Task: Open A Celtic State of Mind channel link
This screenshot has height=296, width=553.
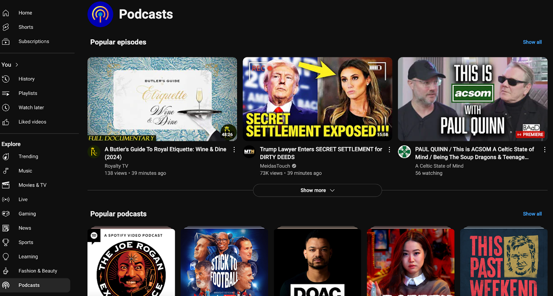Action: point(439,166)
